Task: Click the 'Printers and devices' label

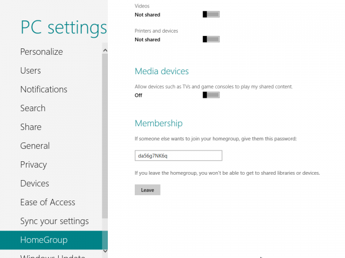Action: click(x=156, y=31)
